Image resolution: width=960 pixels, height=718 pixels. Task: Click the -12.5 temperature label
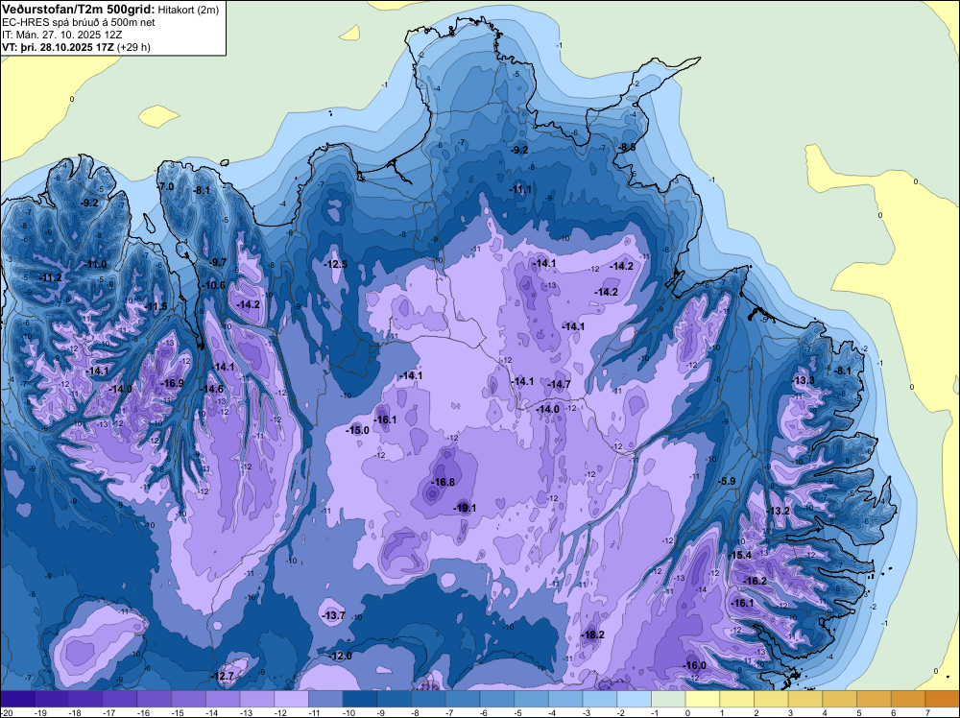pyautogui.click(x=335, y=264)
